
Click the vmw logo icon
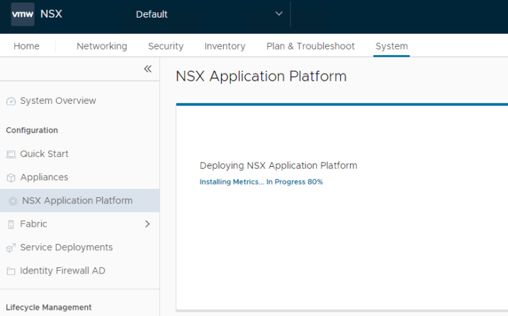tap(23, 14)
